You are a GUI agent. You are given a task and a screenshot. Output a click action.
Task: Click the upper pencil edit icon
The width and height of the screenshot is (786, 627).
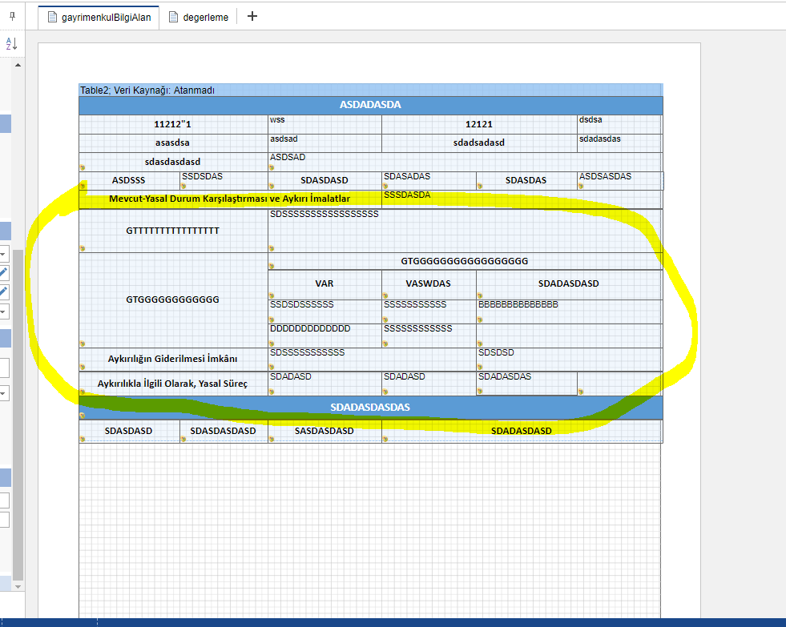4,272
